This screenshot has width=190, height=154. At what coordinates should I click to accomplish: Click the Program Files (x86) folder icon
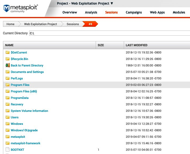(x=8, y=91)
